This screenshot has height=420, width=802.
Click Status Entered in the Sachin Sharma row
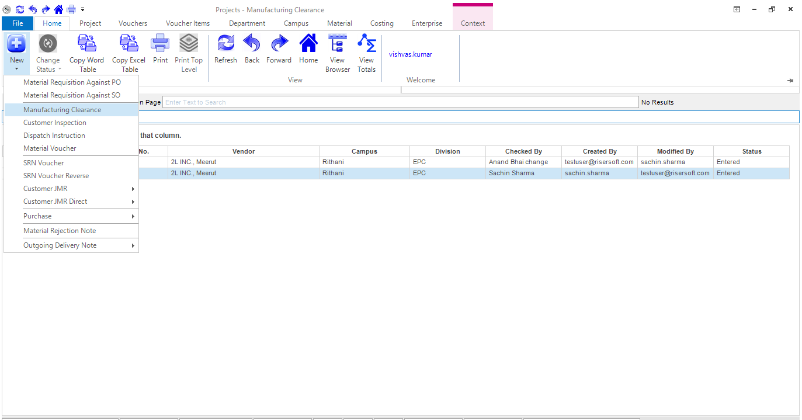click(x=752, y=173)
